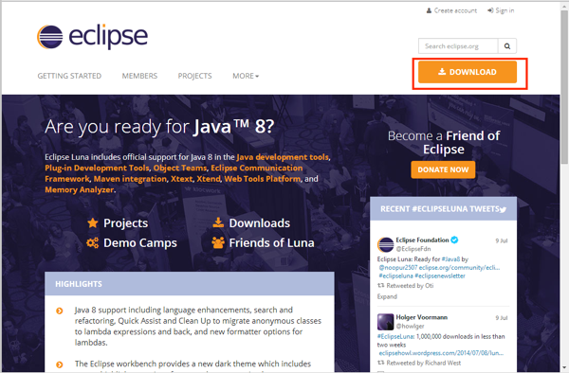
Task: Click the Create account person icon
Action: pyautogui.click(x=429, y=10)
